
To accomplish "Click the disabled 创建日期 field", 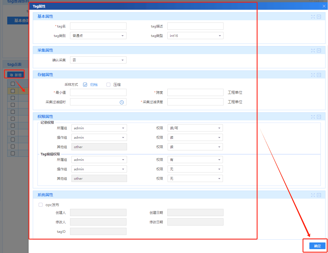I will [x=195, y=212].
